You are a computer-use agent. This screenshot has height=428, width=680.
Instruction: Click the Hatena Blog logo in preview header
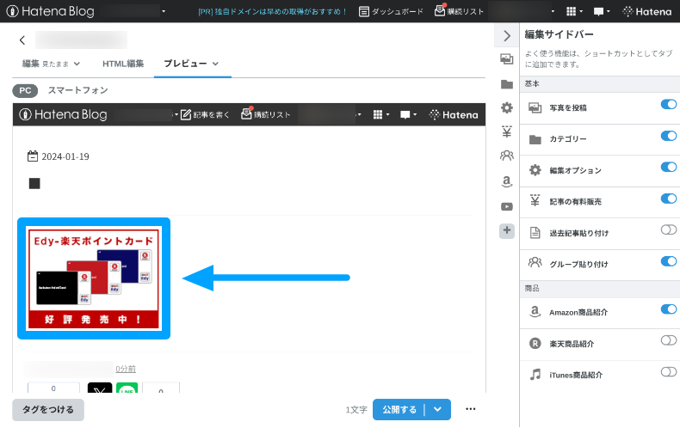coord(64,114)
